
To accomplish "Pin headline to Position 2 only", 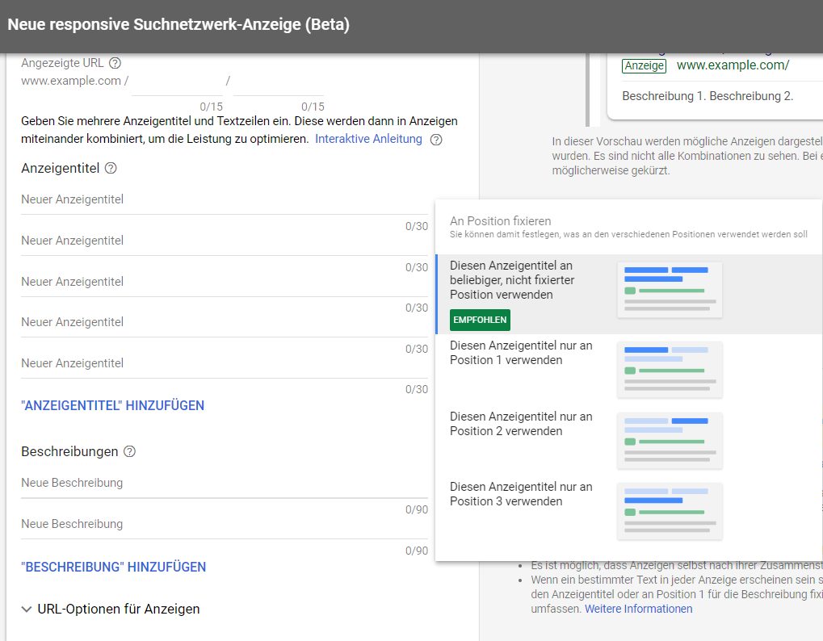I will tap(519, 424).
